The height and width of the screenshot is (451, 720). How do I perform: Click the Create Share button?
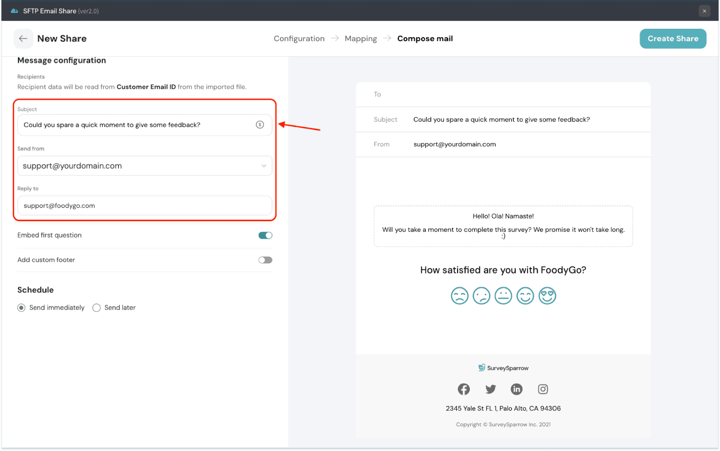click(673, 39)
